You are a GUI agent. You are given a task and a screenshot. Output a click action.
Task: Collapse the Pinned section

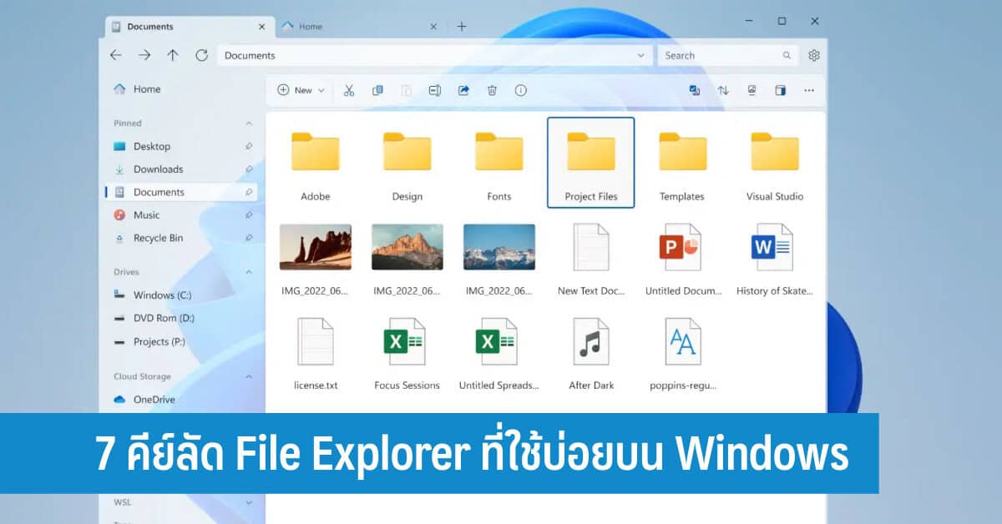point(249,123)
